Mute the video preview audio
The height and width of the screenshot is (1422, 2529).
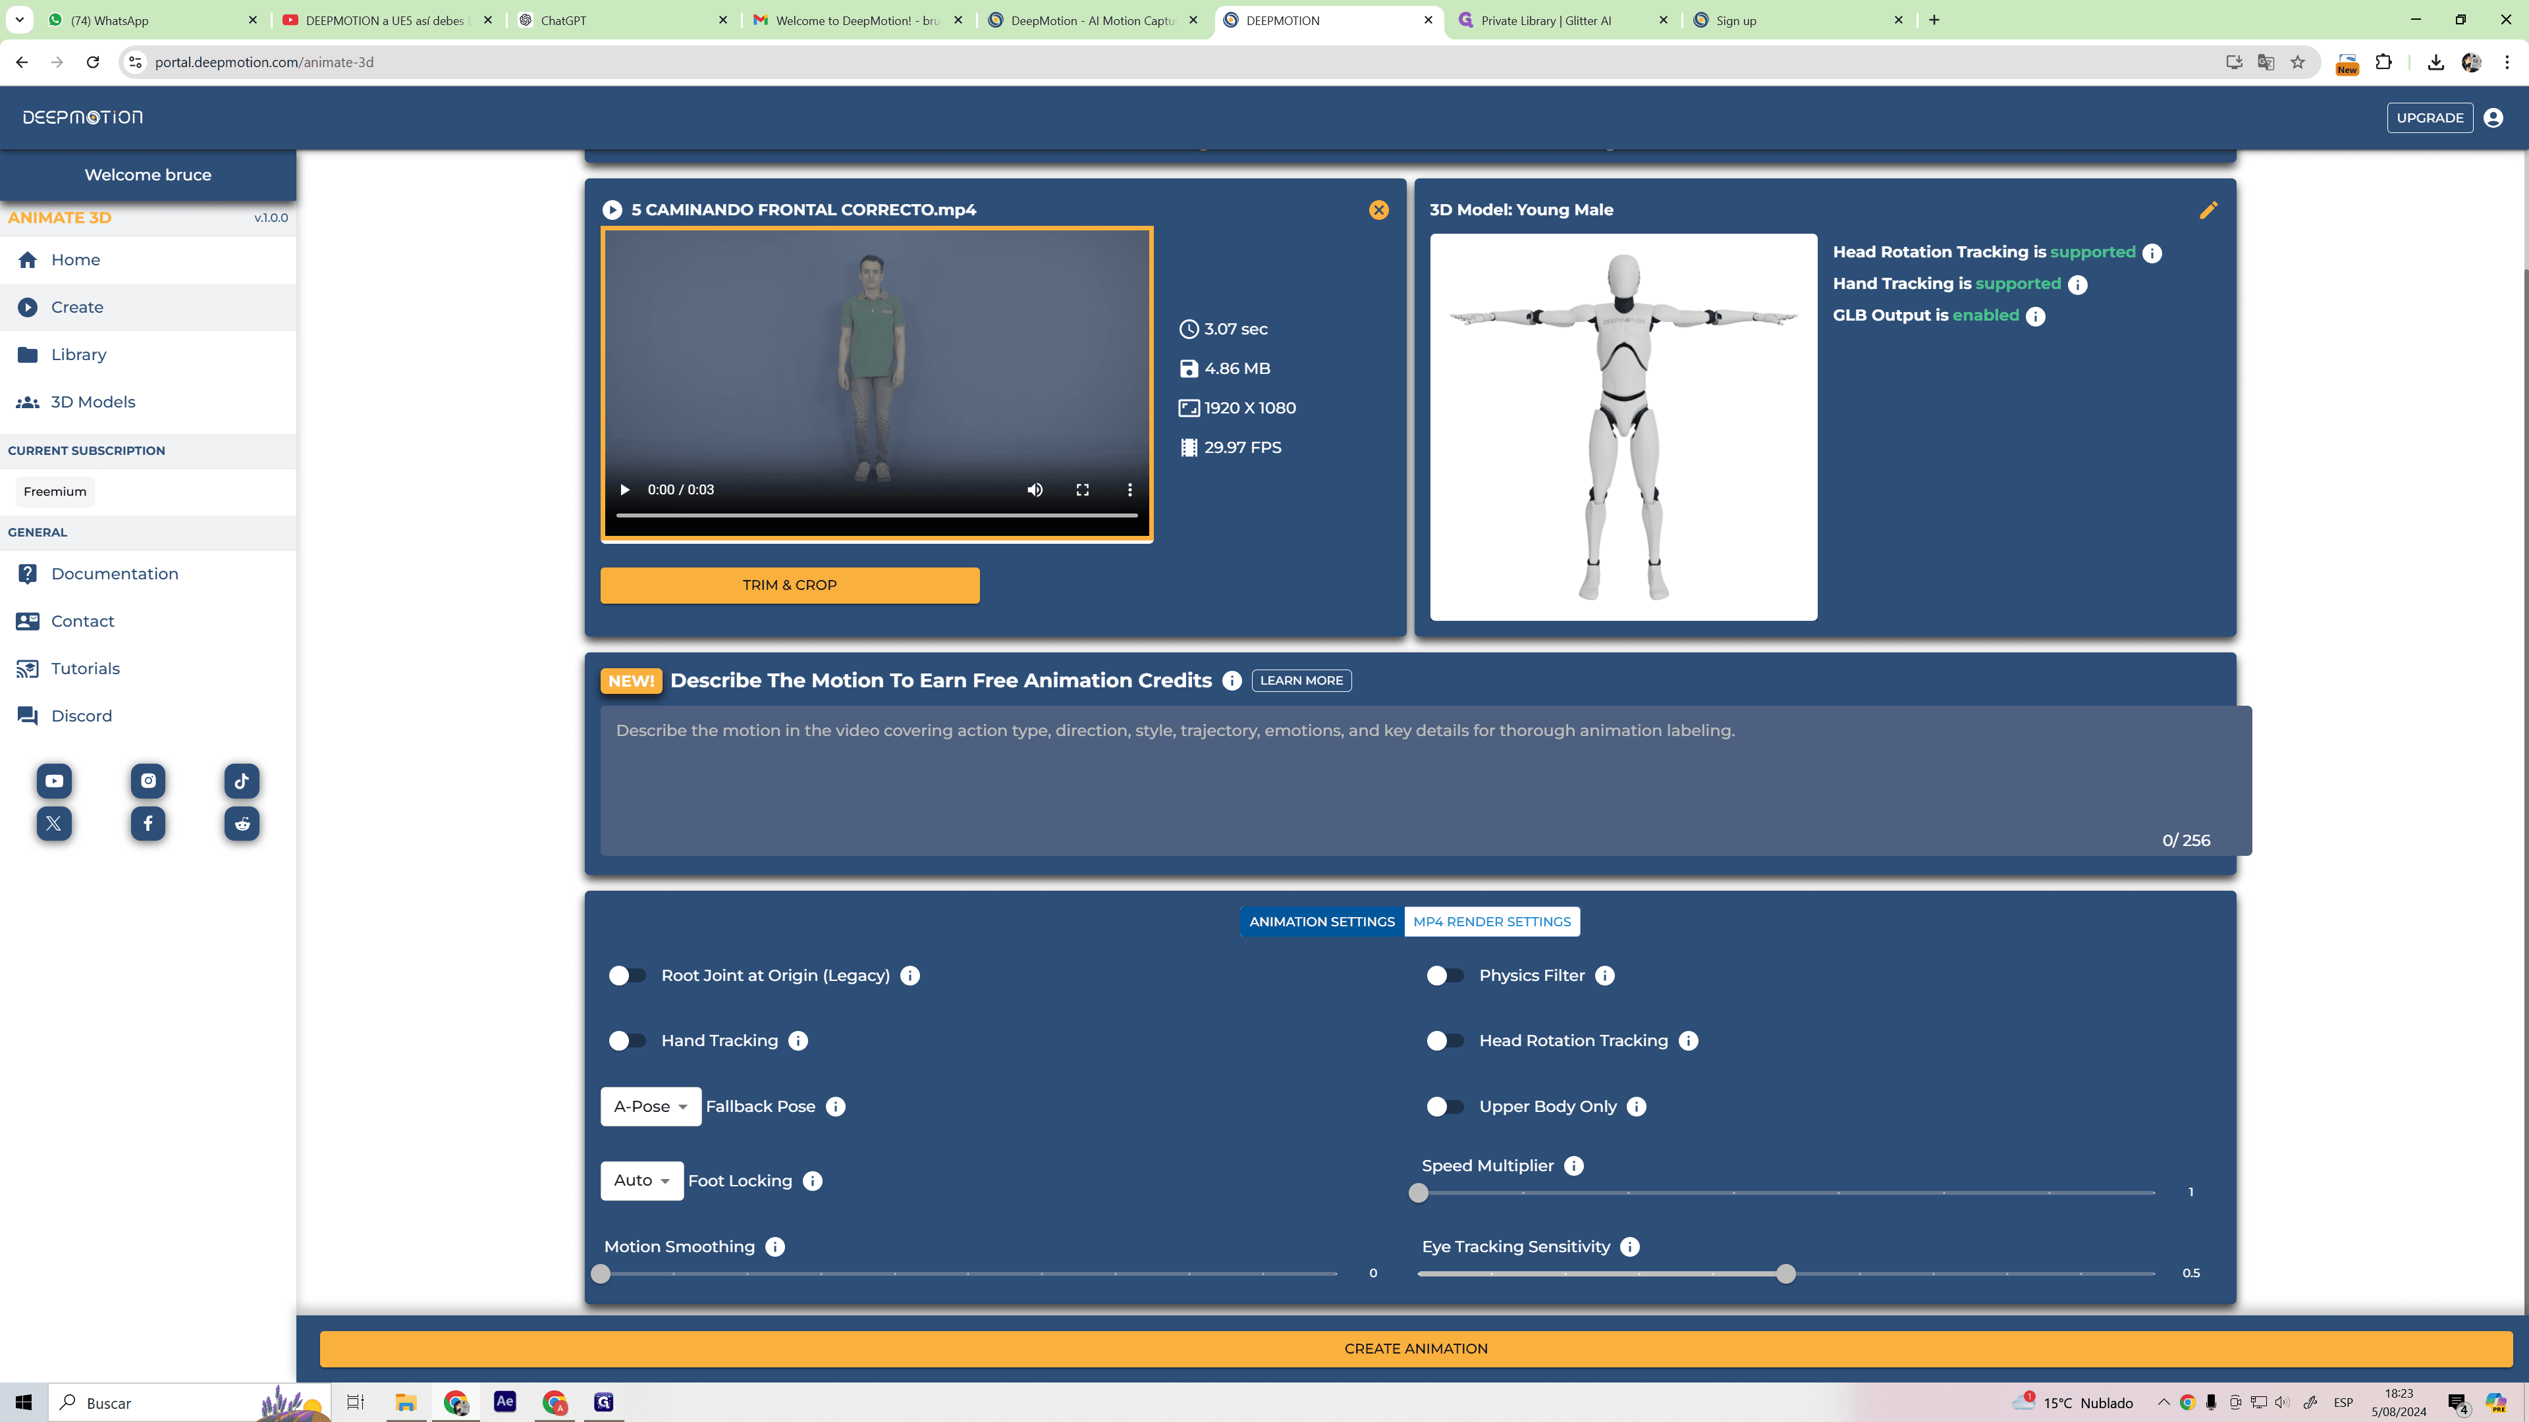[1035, 490]
